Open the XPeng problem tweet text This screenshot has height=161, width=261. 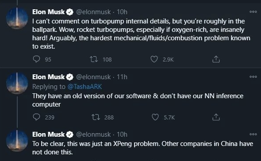[x=142, y=148]
